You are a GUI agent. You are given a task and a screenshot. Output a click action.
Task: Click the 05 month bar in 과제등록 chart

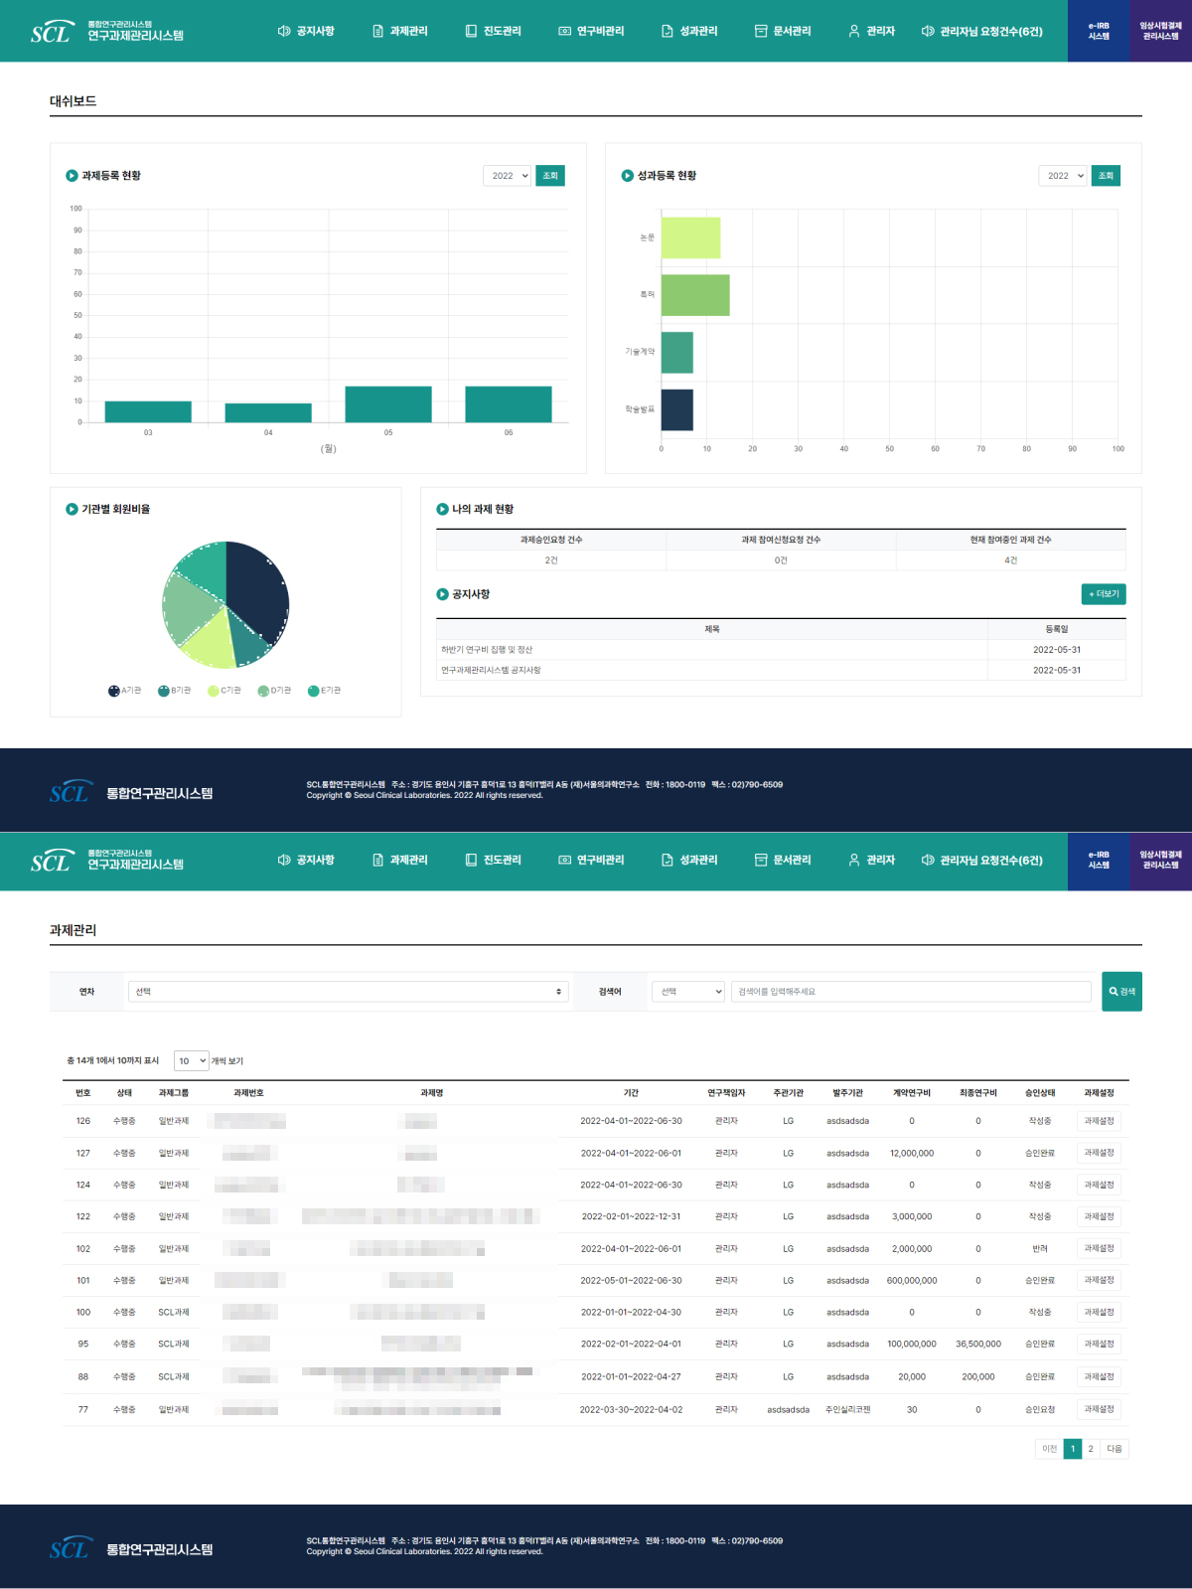(388, 404)
